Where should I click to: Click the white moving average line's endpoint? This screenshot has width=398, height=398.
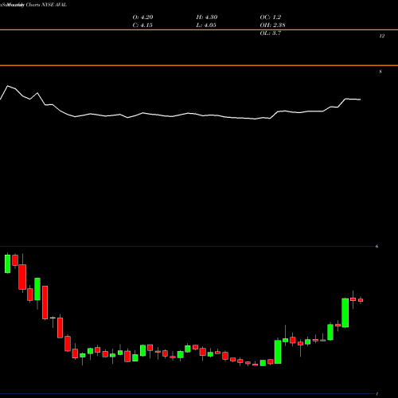click(361, 99)
